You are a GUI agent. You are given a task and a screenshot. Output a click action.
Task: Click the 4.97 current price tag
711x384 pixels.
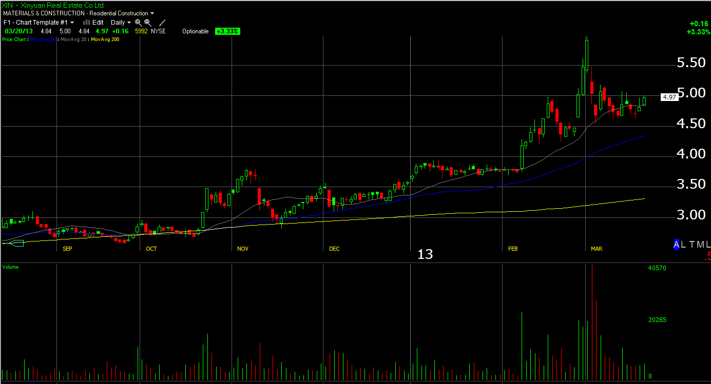[x=669, y=97]
